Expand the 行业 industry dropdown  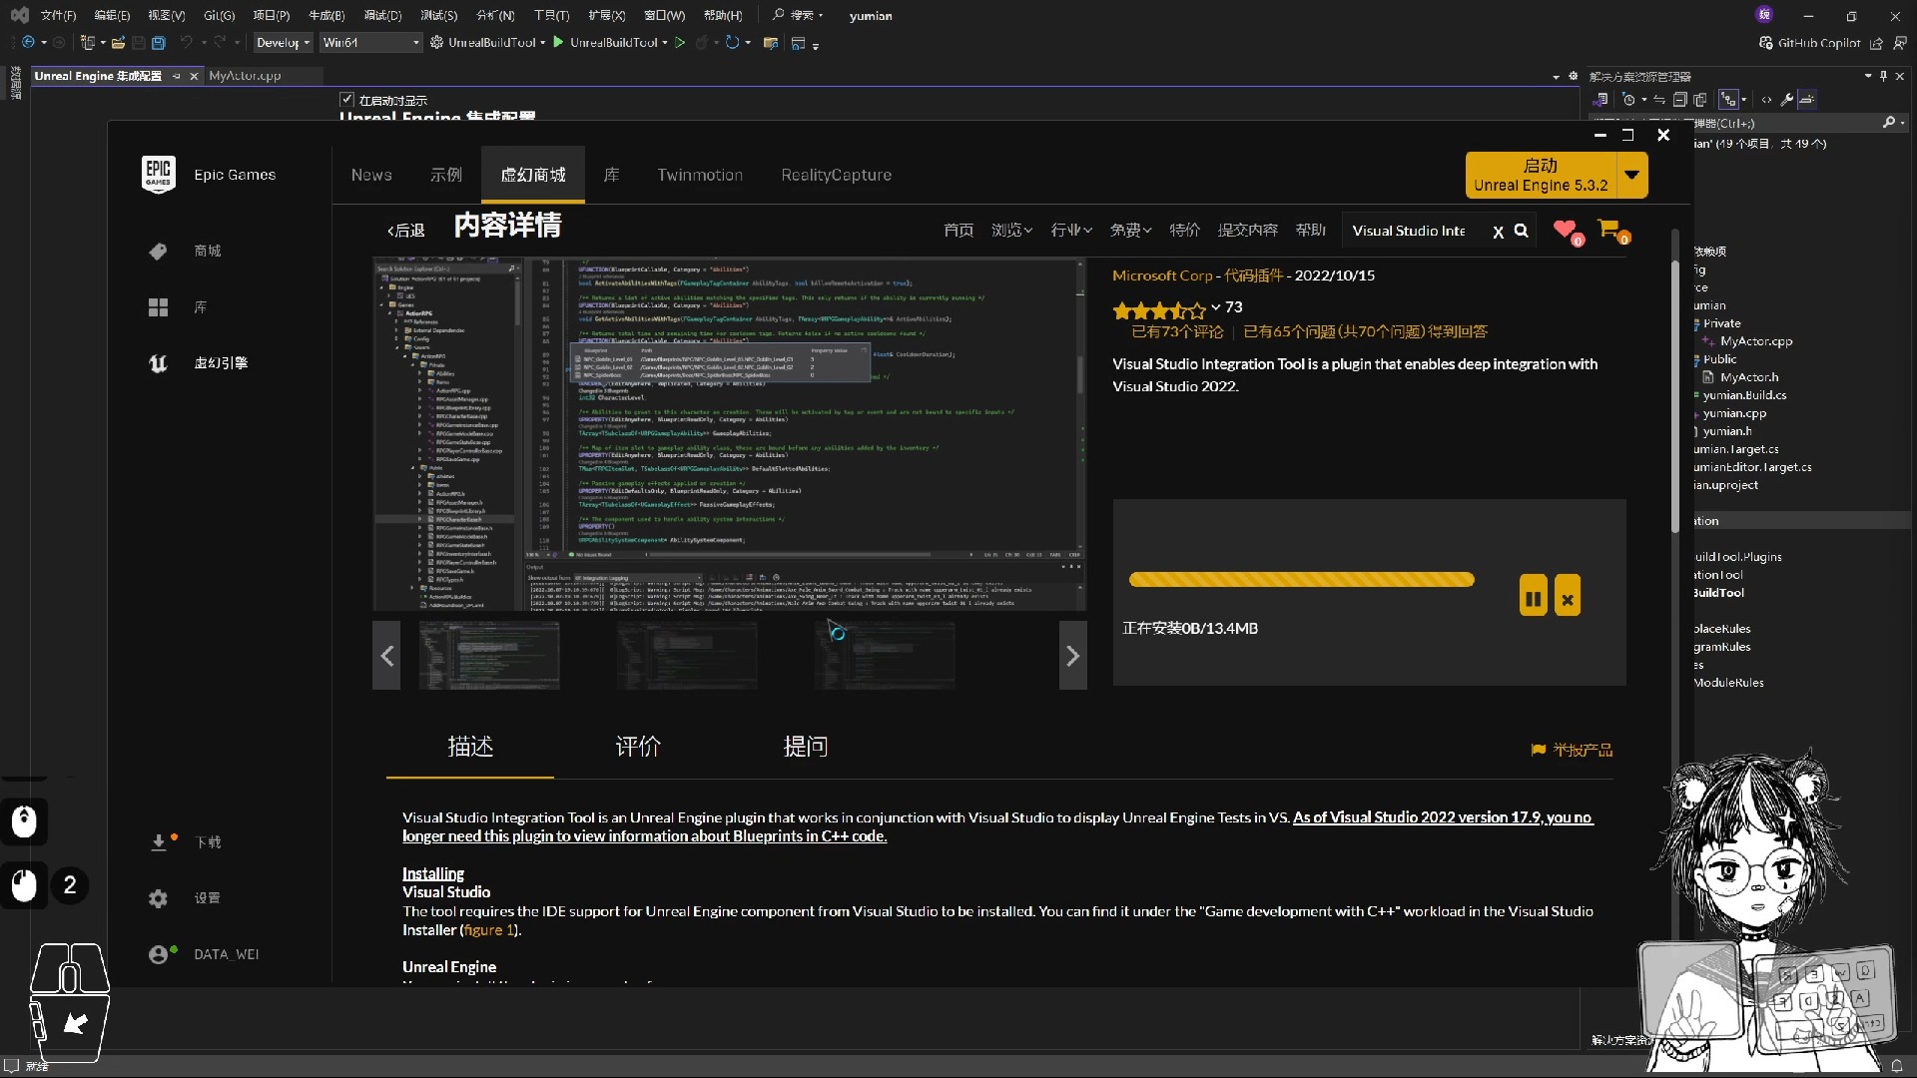tap(1071, 231)
